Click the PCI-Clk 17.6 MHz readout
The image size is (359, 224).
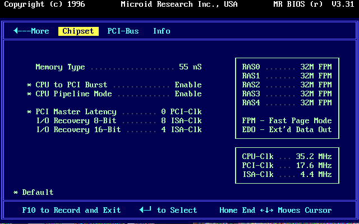click(287, 166)
